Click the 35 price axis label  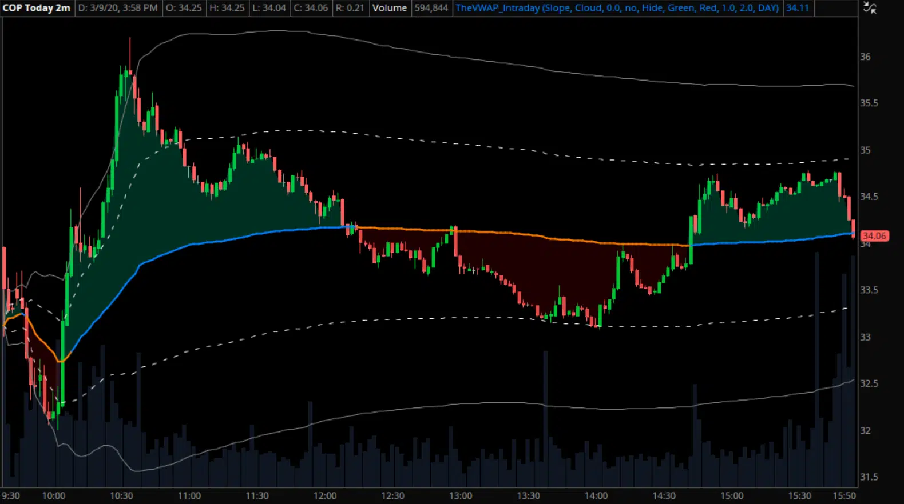(865, 150)
